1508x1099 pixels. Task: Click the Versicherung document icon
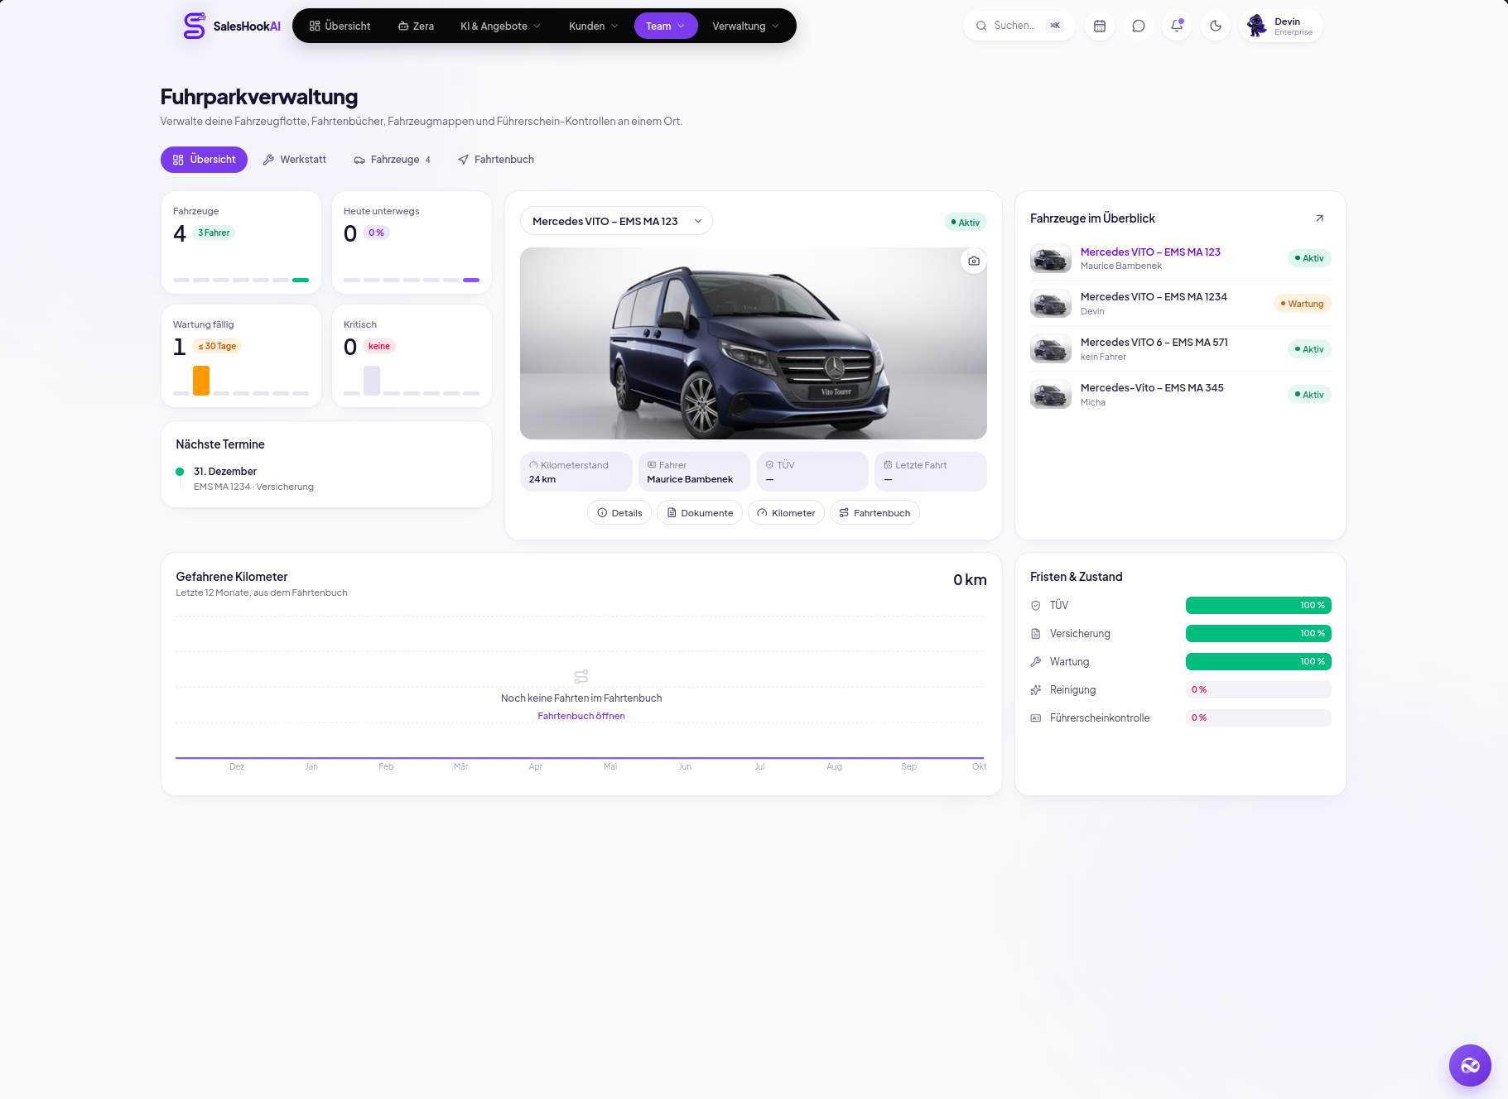pos(1035,634)
